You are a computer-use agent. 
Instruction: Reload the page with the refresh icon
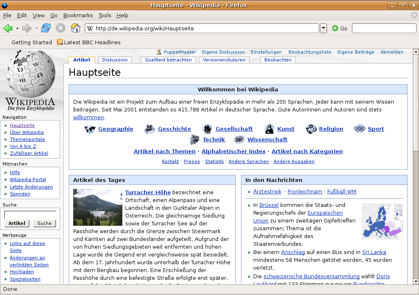point(46,28)
